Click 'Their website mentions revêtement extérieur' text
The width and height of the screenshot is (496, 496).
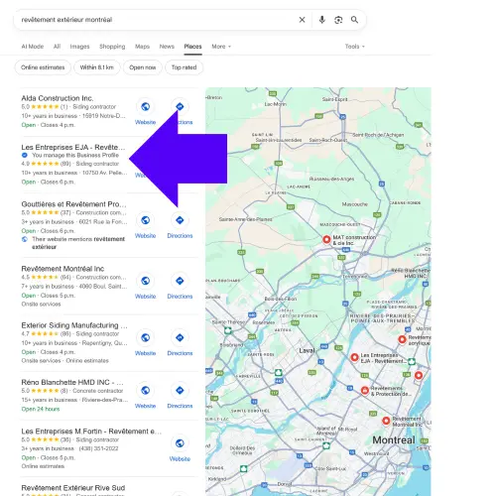[x=78, y=243]
